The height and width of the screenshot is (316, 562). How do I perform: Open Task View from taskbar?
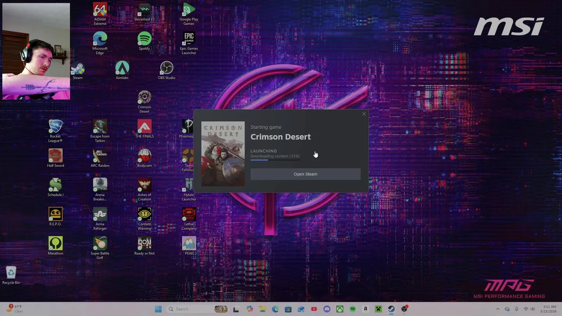tap(236, 309)
